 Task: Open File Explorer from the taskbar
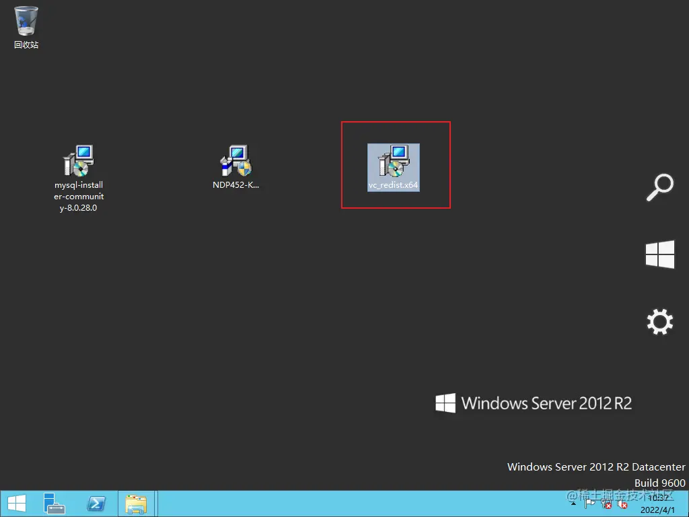click(x=136, y=504)
